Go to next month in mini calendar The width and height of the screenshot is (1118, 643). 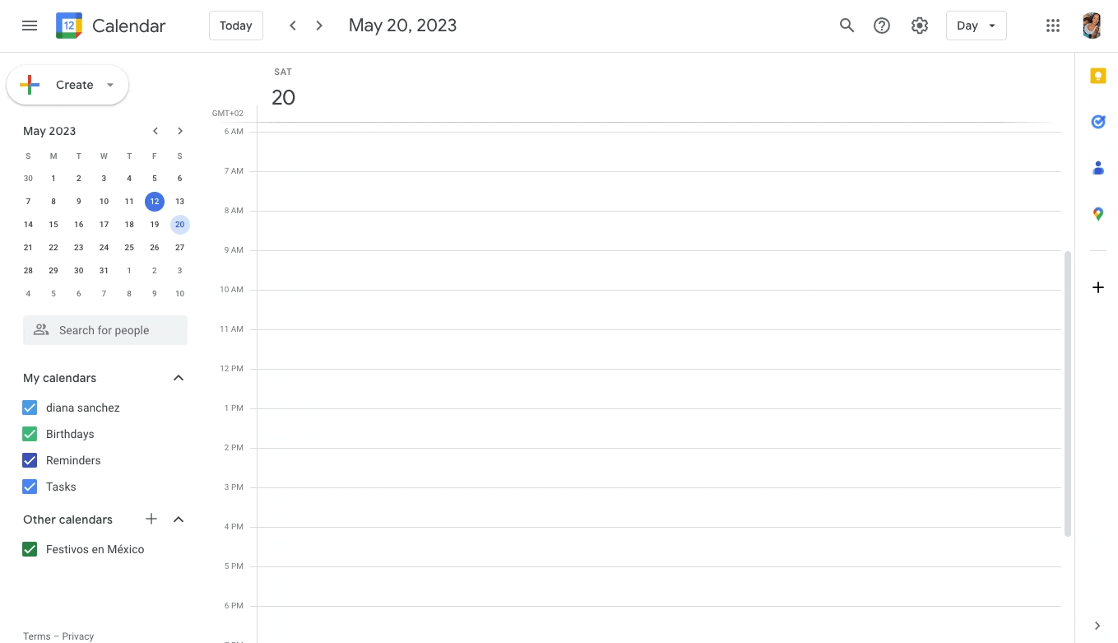tap(180, 131)
